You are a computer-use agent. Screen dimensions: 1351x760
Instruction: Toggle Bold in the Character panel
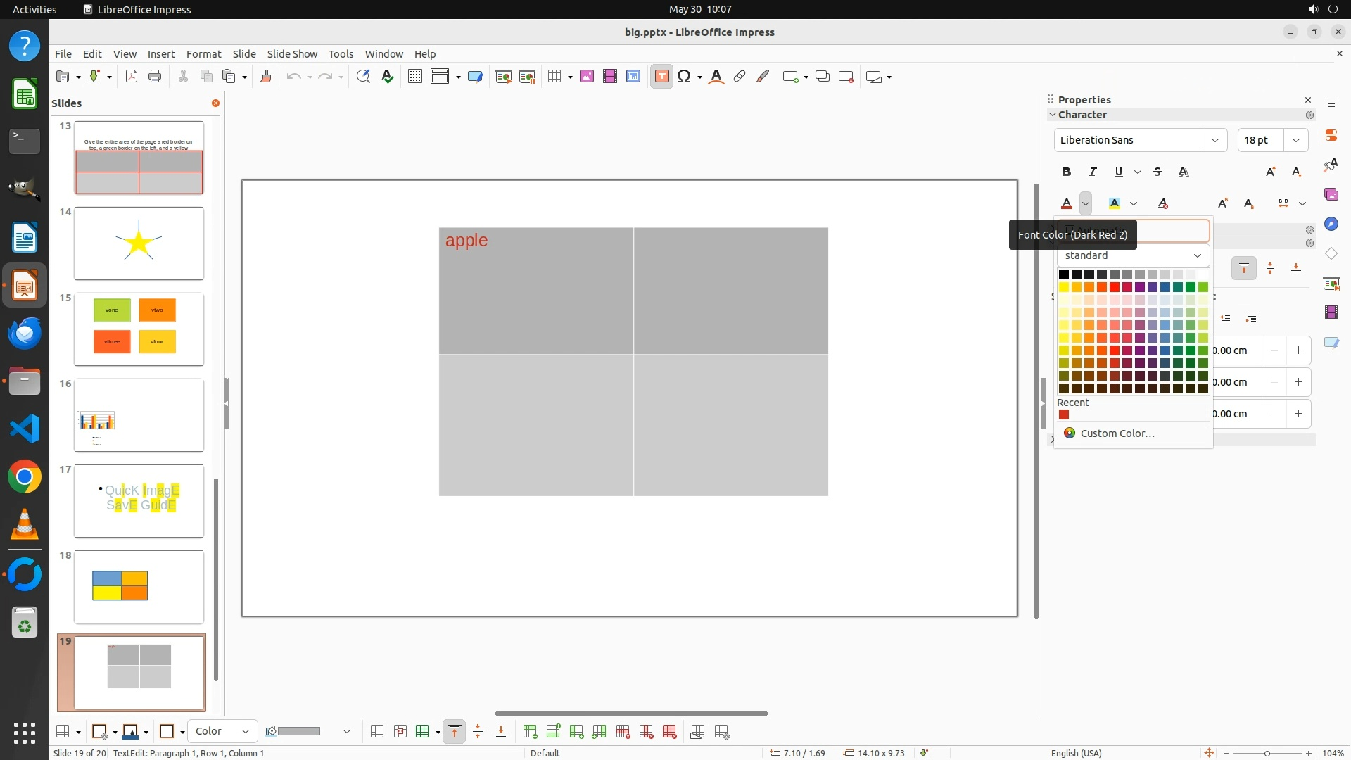click(1067, 172)
